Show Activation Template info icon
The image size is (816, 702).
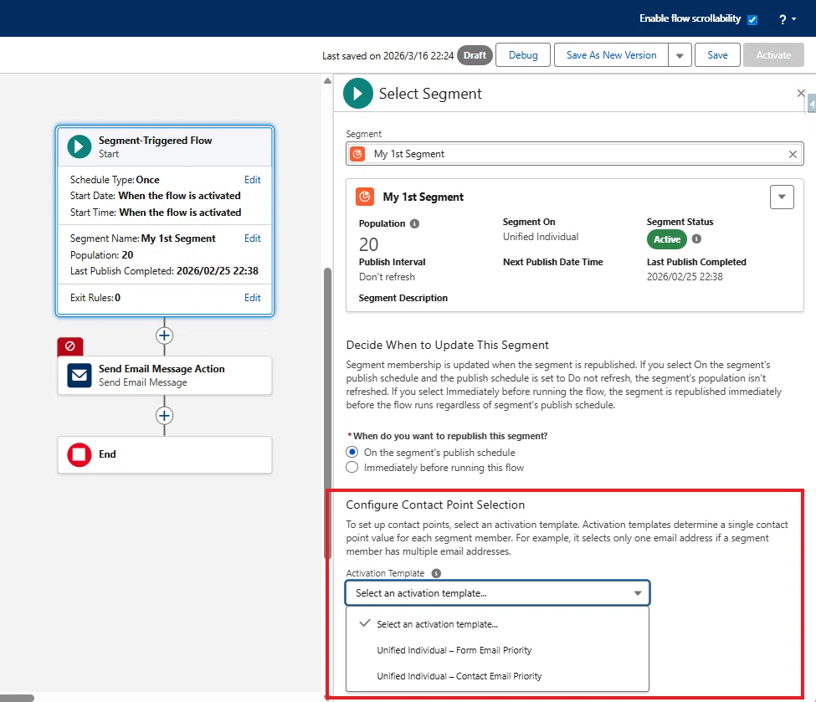click(x=436, y=573)
